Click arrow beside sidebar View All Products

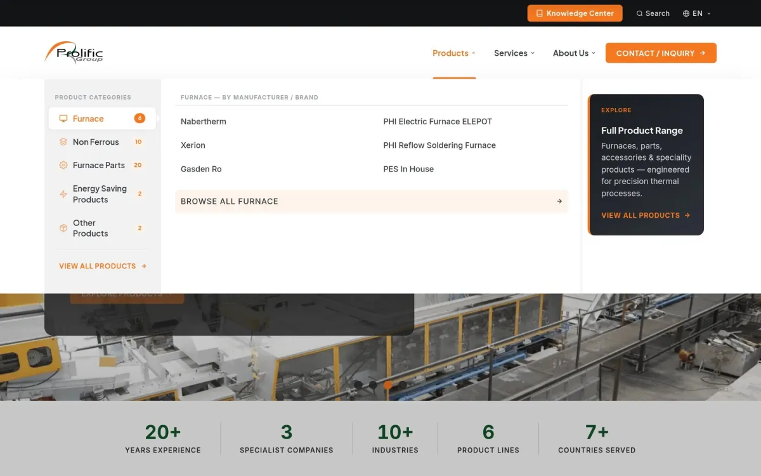point(144,267)
